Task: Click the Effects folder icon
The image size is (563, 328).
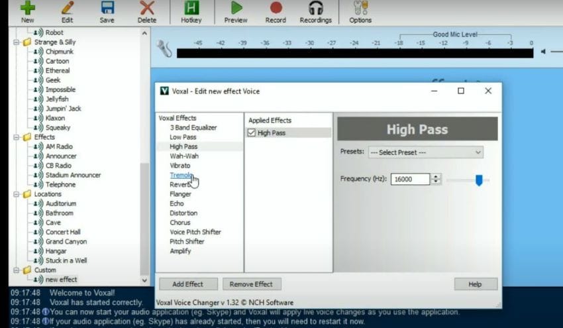Action: 27,137
